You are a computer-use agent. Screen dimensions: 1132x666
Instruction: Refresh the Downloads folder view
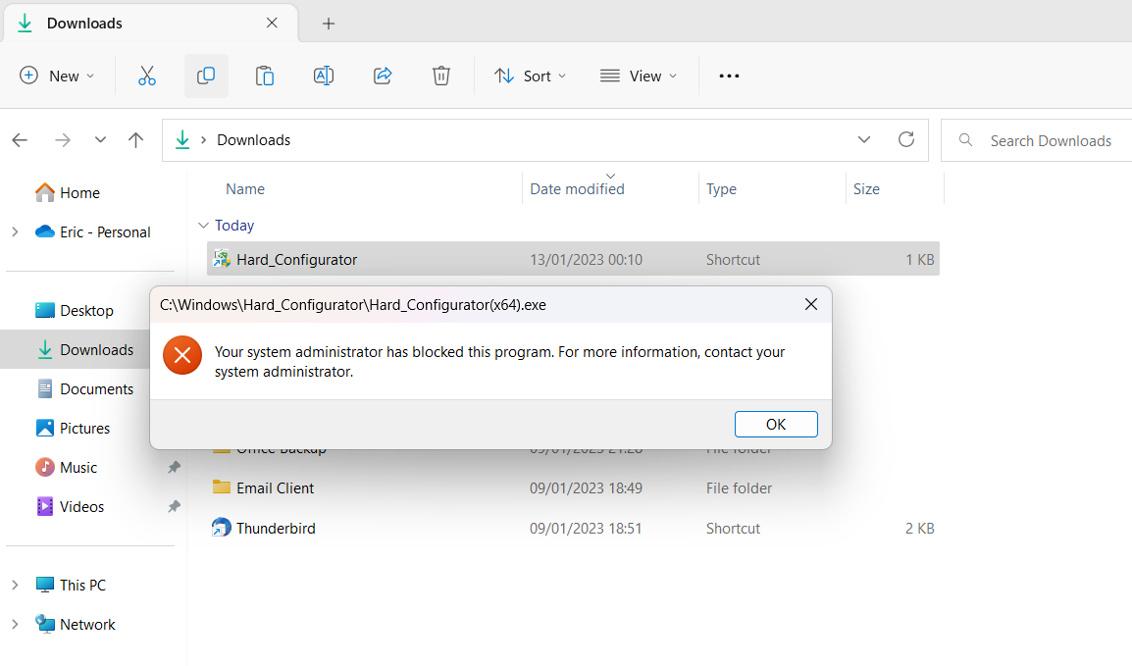pyautogui.click(x=906, y=140)
